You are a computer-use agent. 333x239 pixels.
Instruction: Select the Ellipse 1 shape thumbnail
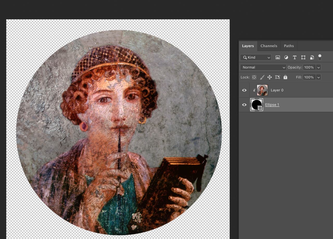coord(257,105)
